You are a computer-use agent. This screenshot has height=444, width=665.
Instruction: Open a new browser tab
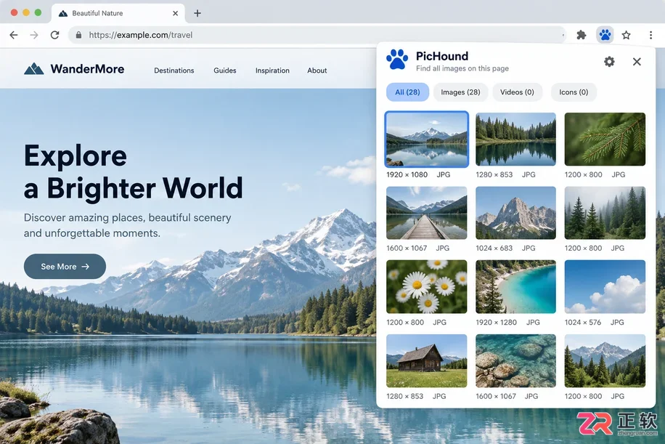(197, 13)
